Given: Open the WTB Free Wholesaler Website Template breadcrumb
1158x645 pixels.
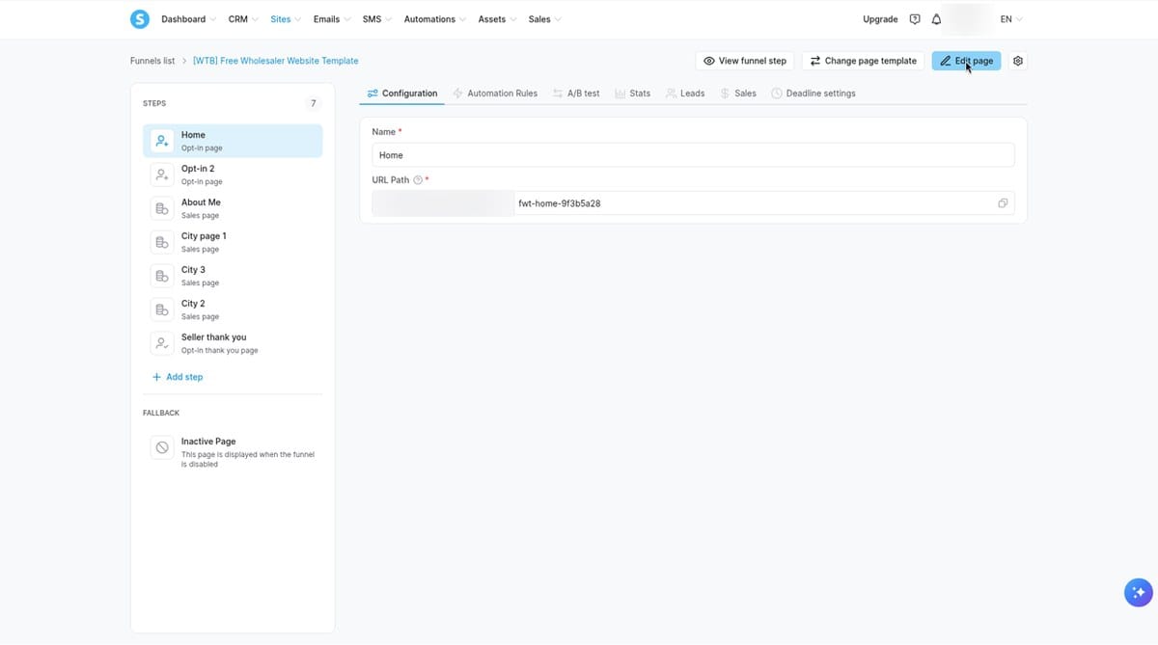Looking at the screenshot, I should coord(276,61).
